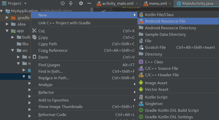This screenshot has height=120, width=219.
Task: Collapse the MyApplication root node
Action: 2,11
